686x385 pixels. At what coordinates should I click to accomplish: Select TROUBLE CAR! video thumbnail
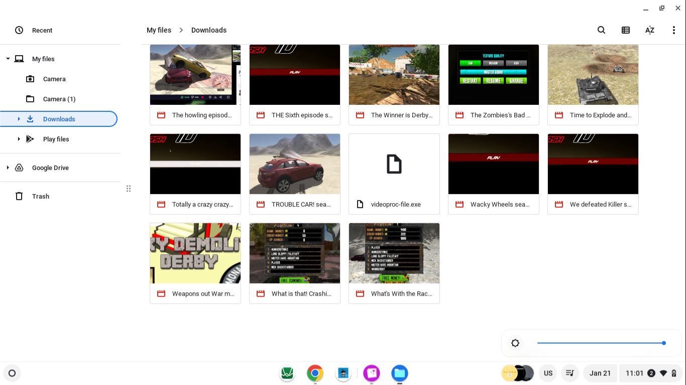click(x=295, y=164)
